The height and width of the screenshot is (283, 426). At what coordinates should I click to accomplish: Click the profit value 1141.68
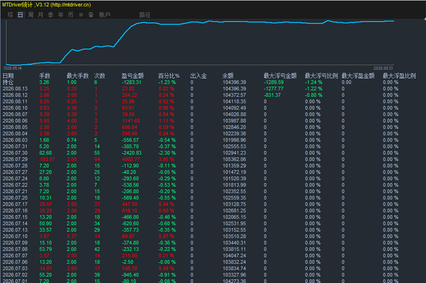[x=131, y=121]
